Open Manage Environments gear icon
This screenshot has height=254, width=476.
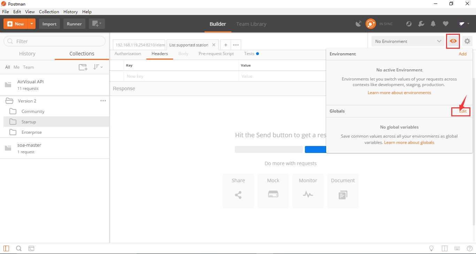tap(467, 41)
